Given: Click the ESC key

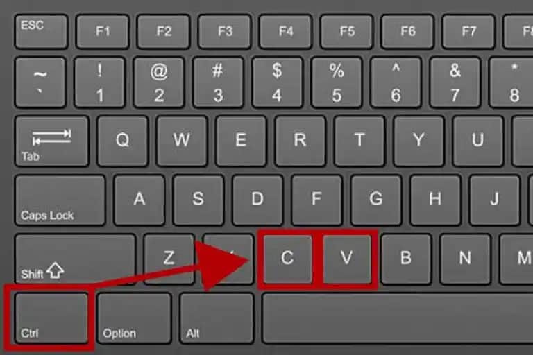Looking at the screenshot, I should coord(41,32).
